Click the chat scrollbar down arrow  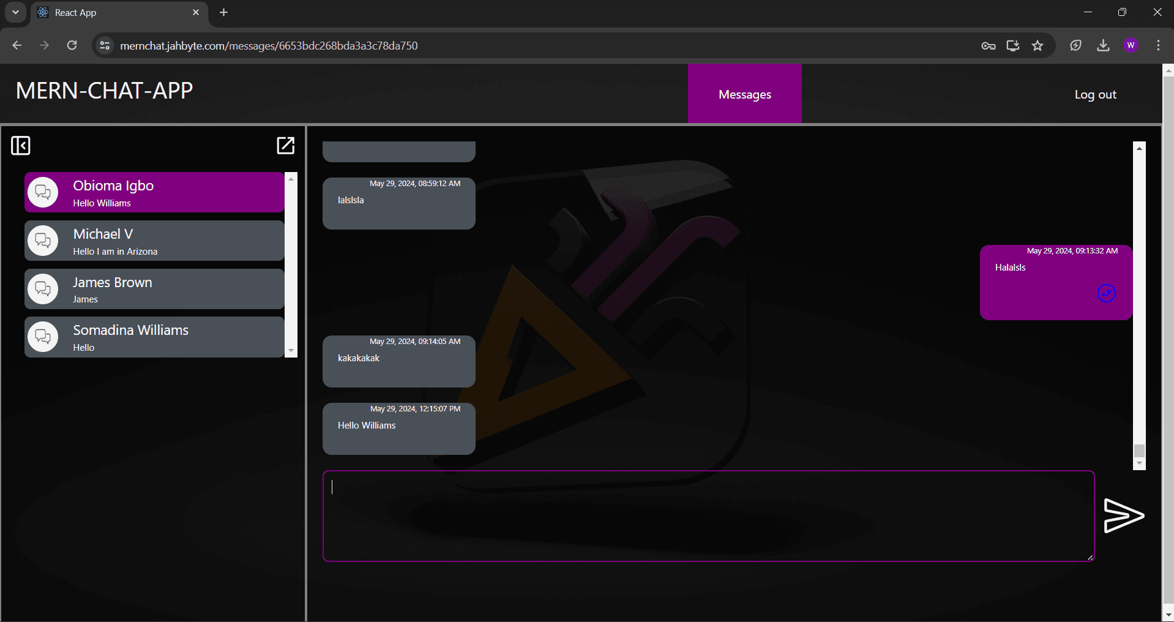pos(1139,463)
